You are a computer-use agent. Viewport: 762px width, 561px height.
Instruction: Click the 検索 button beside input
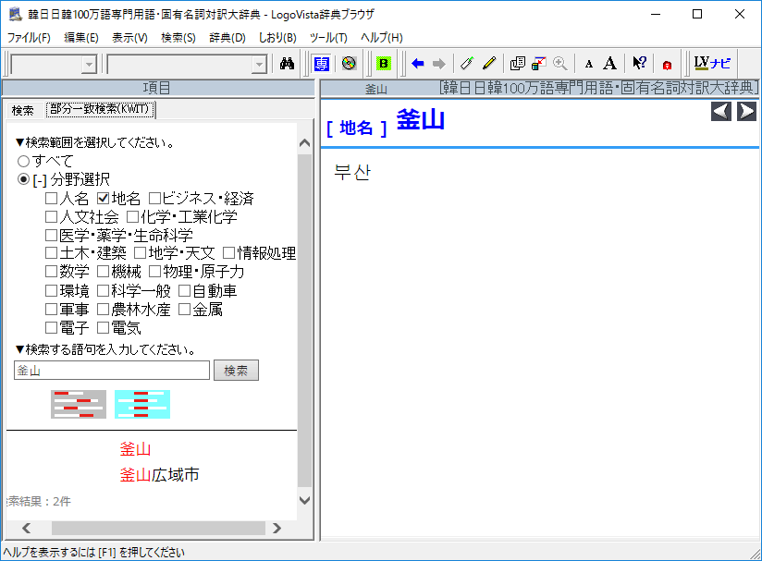236,371
